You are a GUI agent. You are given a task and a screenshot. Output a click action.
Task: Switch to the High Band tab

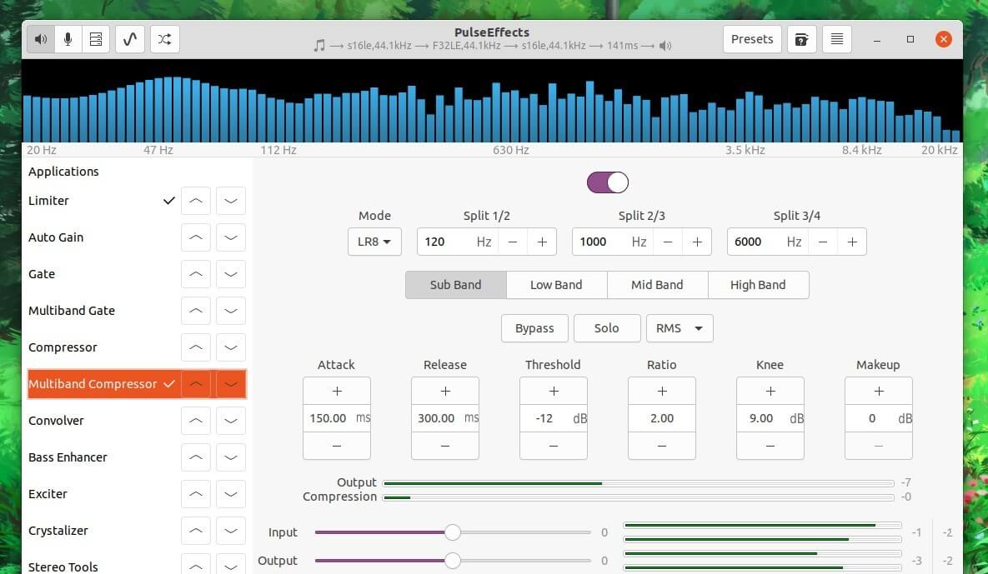coord(758,284)
